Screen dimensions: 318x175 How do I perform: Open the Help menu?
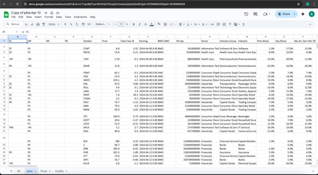pyautogui.click(x=93, y=17)
